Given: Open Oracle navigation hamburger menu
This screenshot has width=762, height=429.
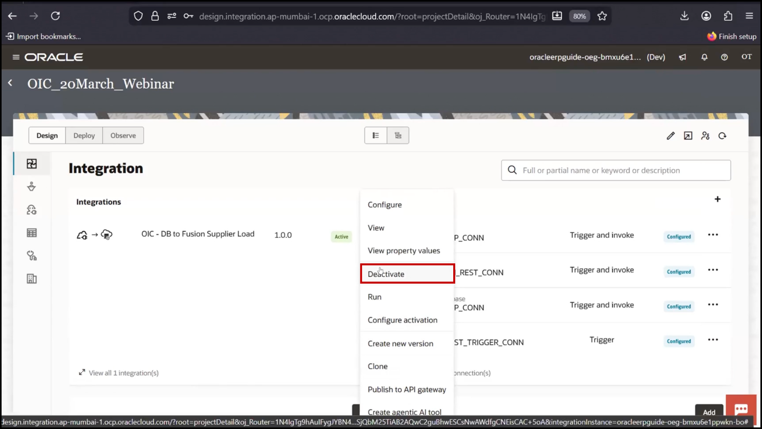Looking at the screenshot, I should click(x=16, y=57).
